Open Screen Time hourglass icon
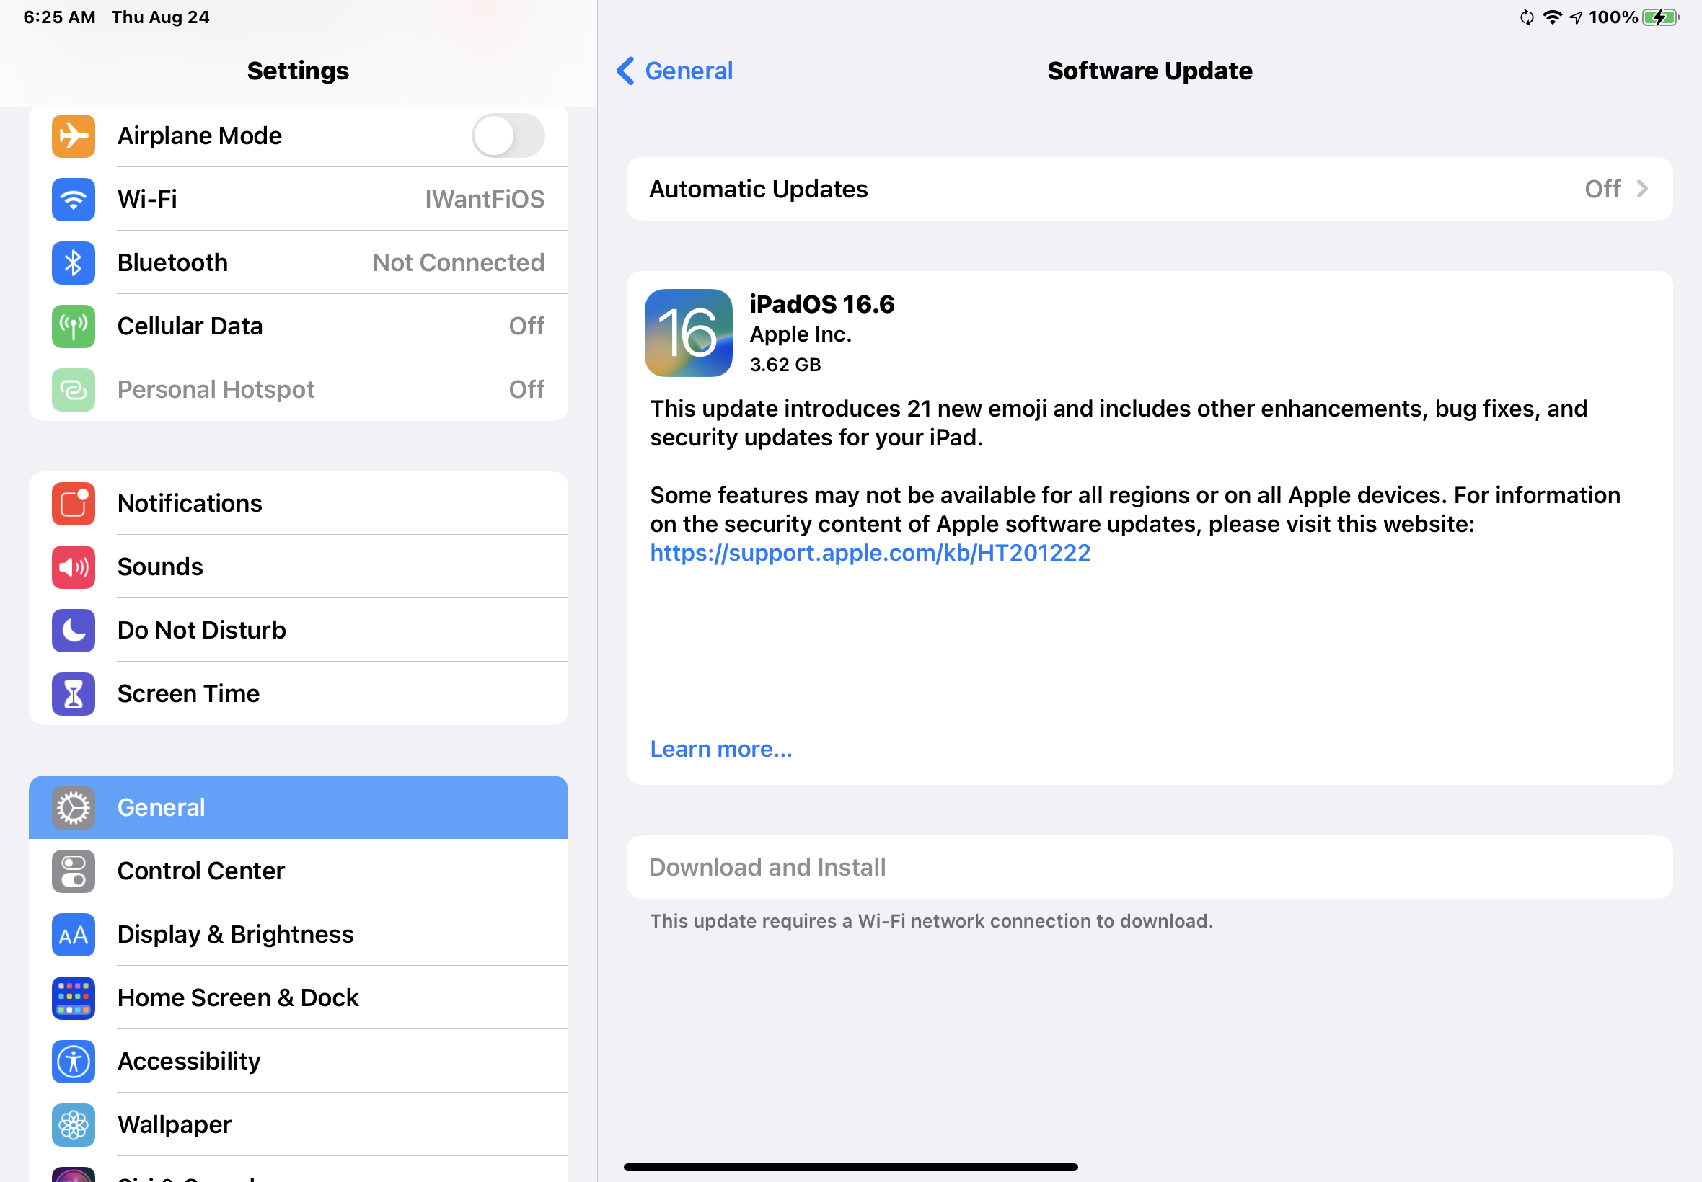 pos(74,694)
